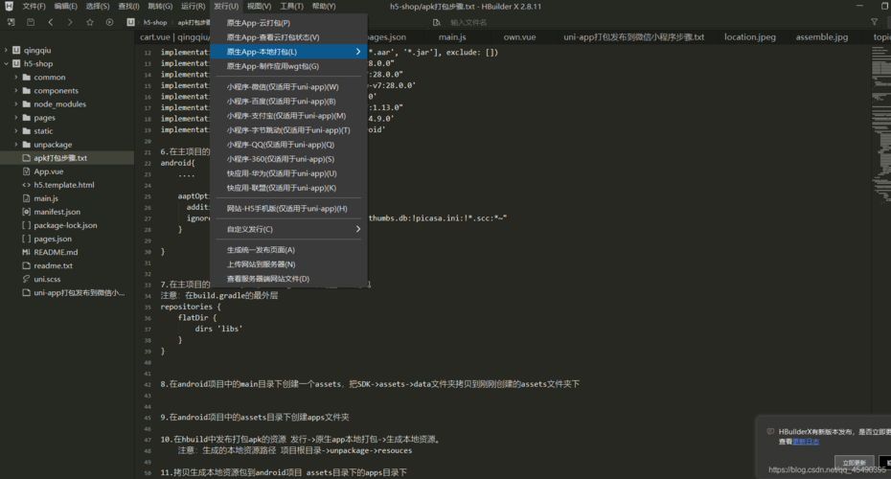Select 原生App-云打包(P) menu item
This screenshot has width=891, height=479.
288,23
